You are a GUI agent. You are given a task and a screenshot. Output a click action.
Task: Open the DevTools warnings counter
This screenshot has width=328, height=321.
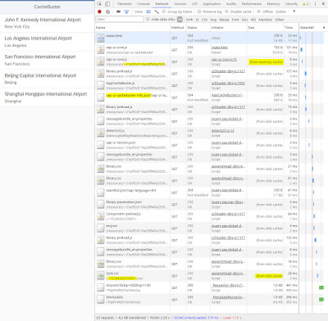coord(305,4)
